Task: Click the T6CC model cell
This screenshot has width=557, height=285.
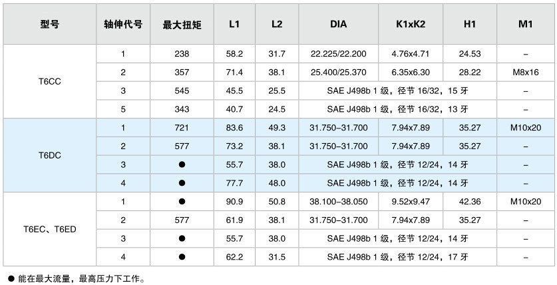Action: 49,81
